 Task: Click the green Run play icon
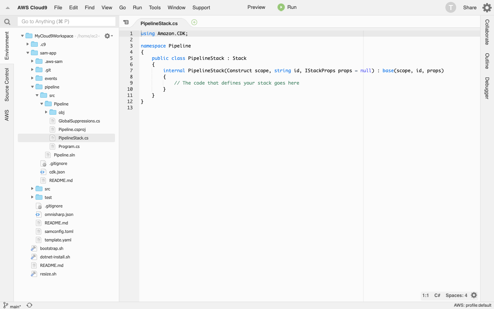tap(281, 7)
